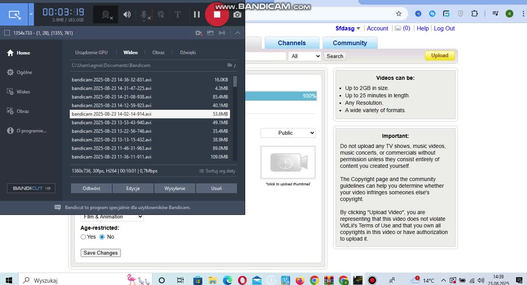Stop the Bandicam recording
This screenshot has width=527, height=285.
tap(217, 14)
